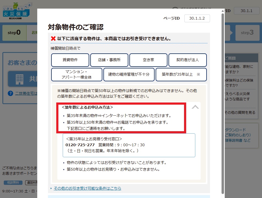Click the 通話料無料 badge
Viewport: 262px width, 198px height.
[x=31, y=182]
